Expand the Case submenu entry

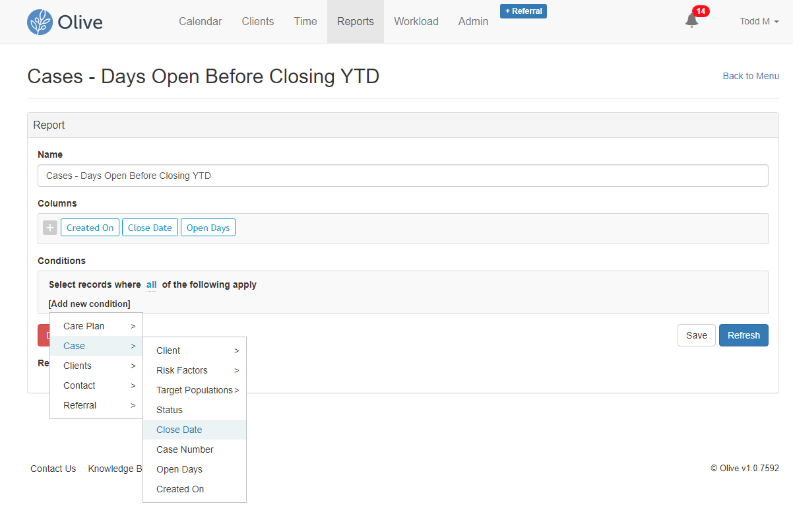pyautogui.click(x=96, y=346)
